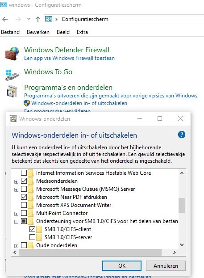
Task: Click the Configuratiescherm icon in the address bar
Action: [49, 19]
